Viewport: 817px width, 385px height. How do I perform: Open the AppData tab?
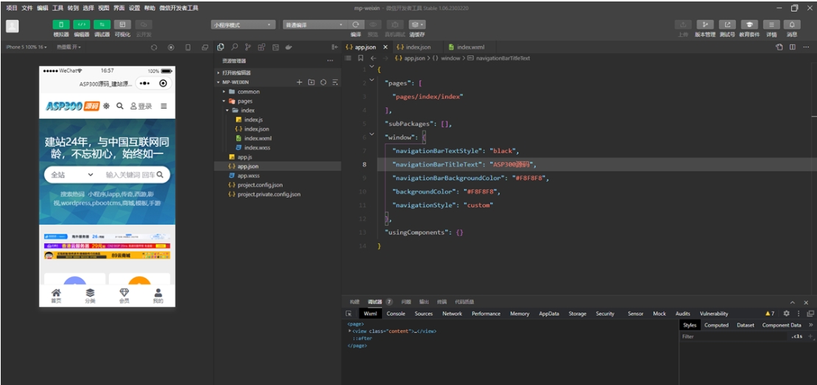click(549, 313)
